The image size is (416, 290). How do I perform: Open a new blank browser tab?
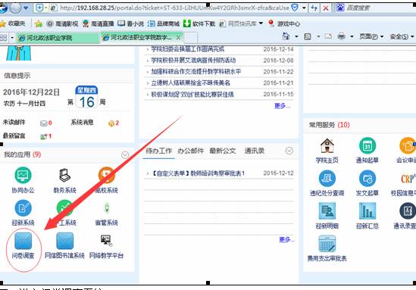point(190,38)
